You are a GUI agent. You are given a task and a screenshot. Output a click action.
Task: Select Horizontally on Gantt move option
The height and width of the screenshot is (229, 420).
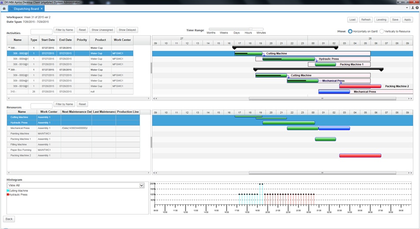pyautogui.click(x=350, y=31)
